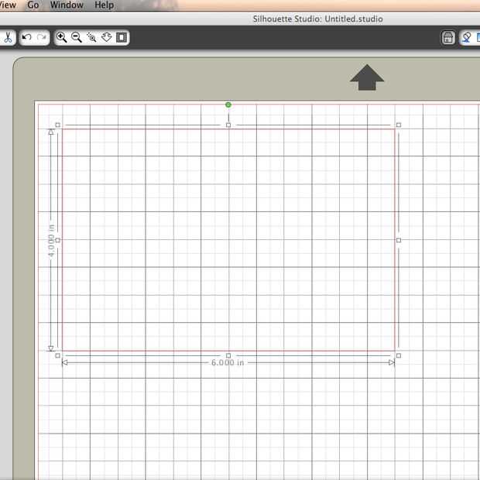Click the top-left corner resize handle
Viewport: 480px width, 480px height.
[x=57, y=125]
